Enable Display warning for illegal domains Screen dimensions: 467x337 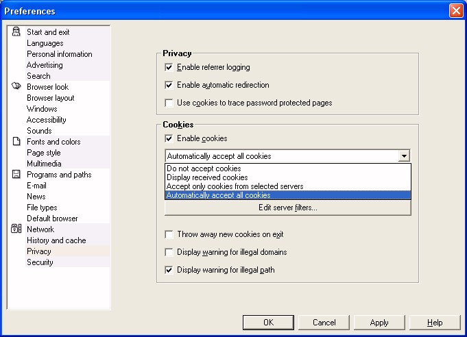click(169, 252)
